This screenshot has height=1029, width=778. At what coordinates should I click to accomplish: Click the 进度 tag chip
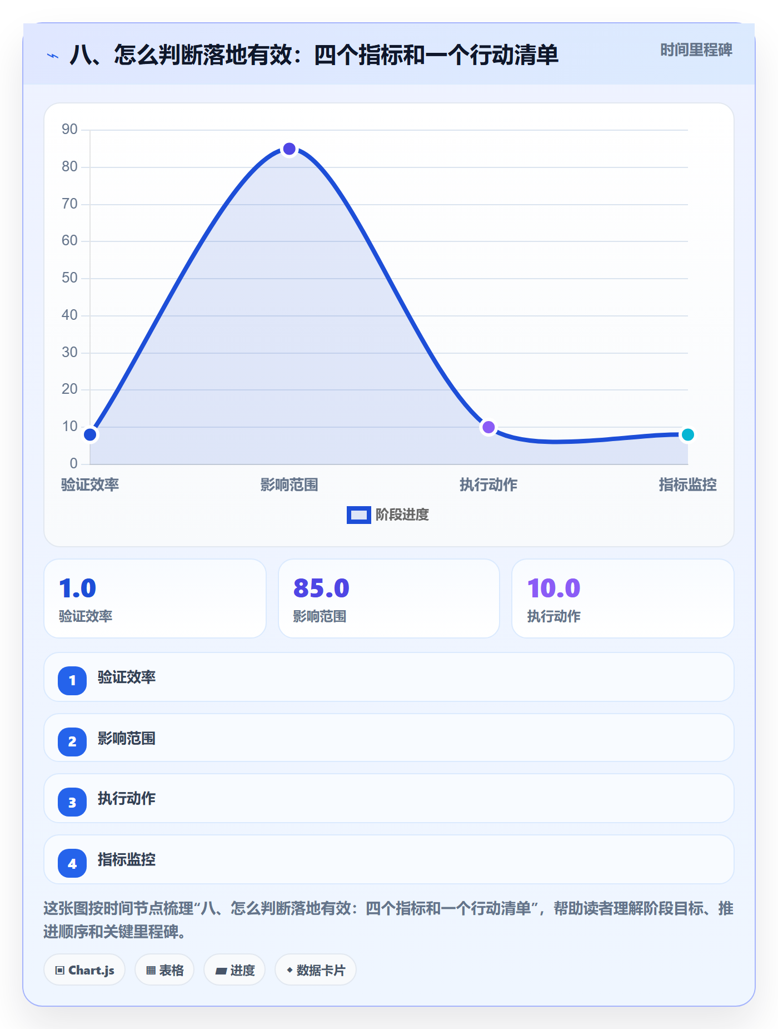[235, 970]
